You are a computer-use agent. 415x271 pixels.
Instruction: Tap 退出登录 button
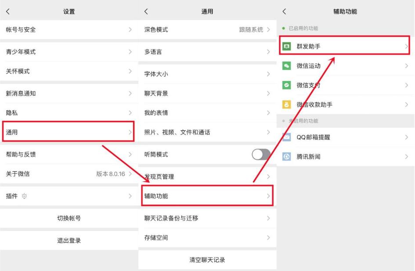(69, 240)
